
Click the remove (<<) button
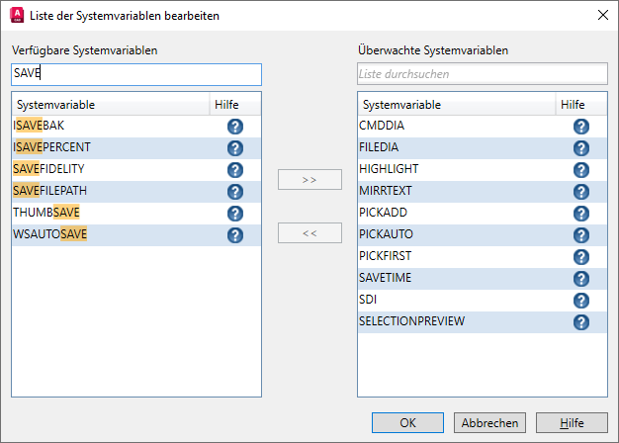coord(309,233)
